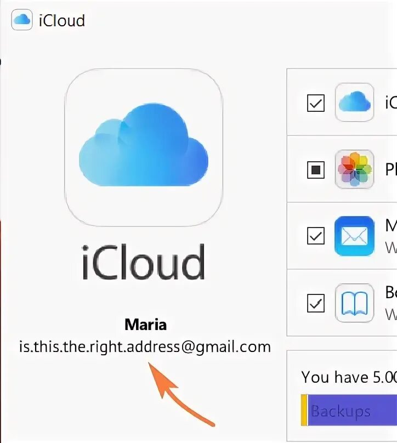Click the Mail envelope icon
Screen dimensions: 397x443
[354, 236]
